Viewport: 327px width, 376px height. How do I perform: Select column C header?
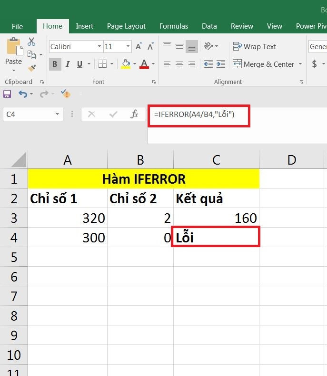(216, 159)
